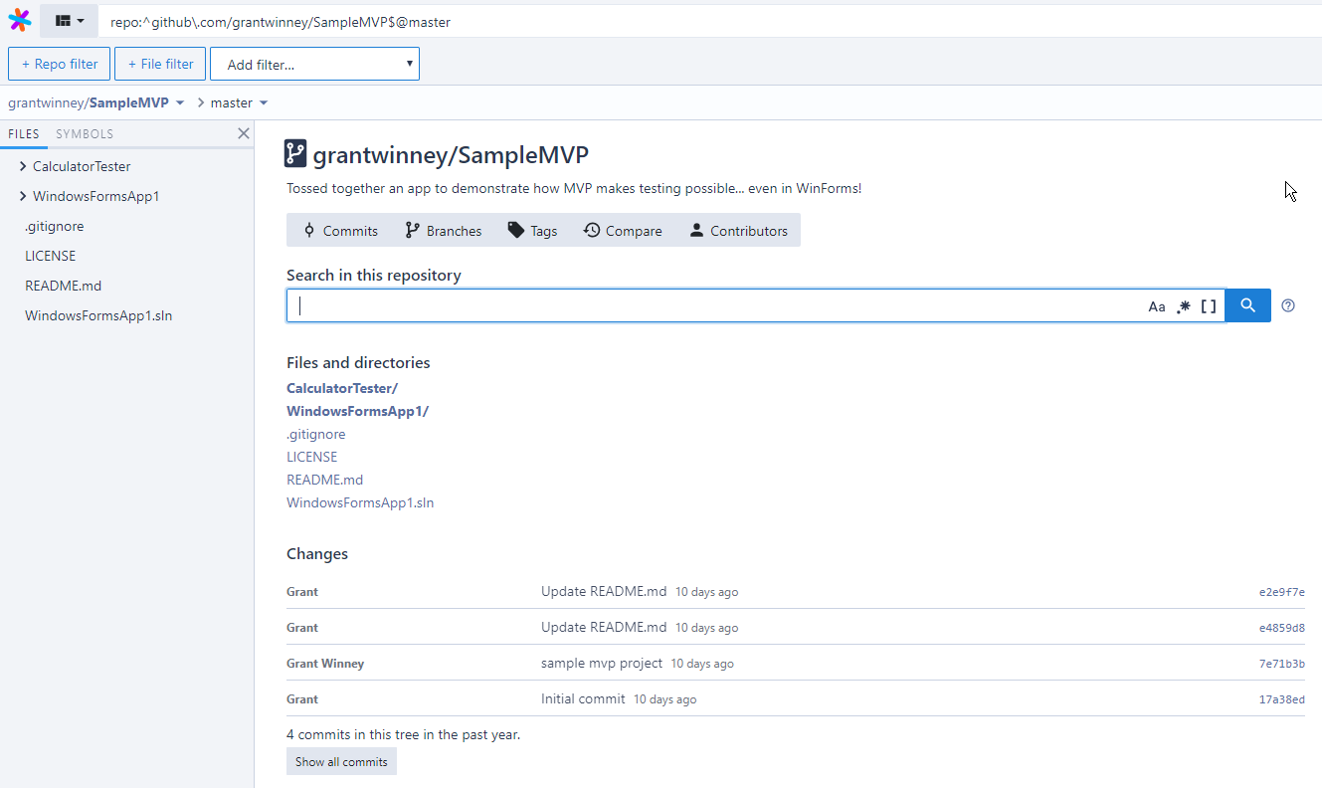
Task: Click the Sourcegraph logo icon
Action: point(20,21)
